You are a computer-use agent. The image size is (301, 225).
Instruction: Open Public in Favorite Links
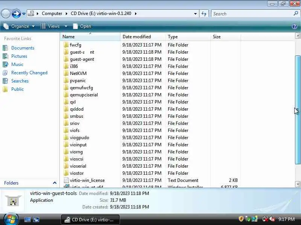(x=17, y=89)
